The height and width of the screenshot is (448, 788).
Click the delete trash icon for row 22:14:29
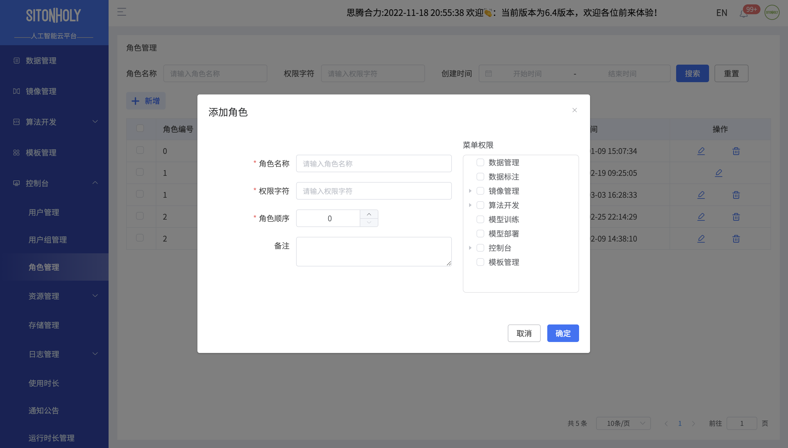736,217
